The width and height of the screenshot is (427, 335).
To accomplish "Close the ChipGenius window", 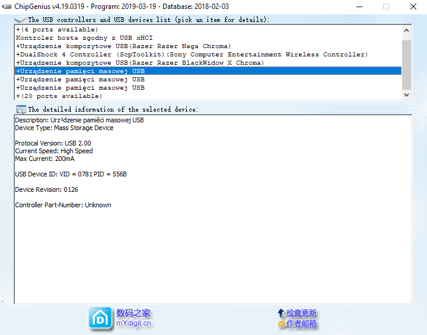I will (413, 7).
